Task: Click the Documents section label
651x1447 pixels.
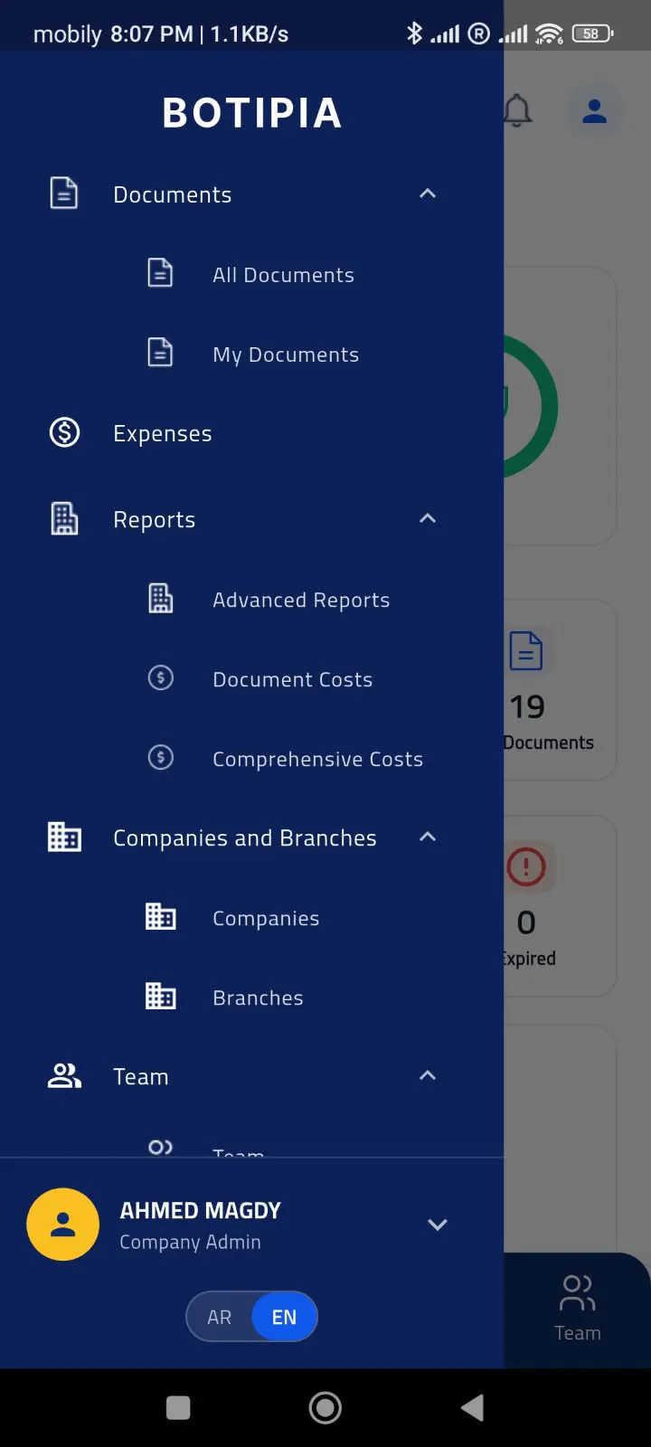Action: tap(172, 194)
